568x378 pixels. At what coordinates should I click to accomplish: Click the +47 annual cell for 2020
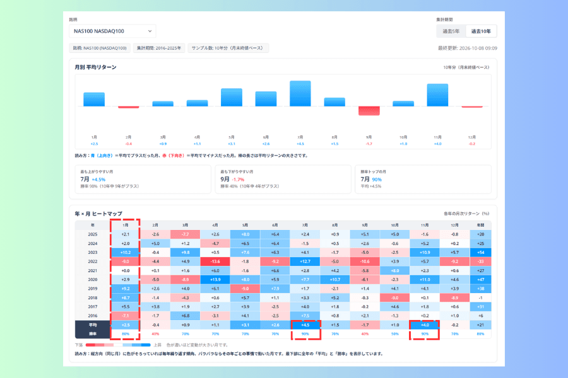pos(480,280)
